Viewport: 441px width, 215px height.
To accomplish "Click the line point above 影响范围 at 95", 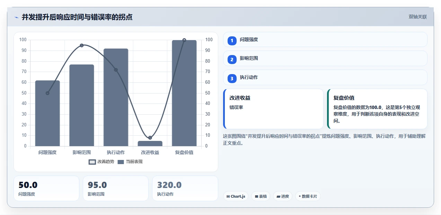I will pyautogui.click(x=82, y=45).
